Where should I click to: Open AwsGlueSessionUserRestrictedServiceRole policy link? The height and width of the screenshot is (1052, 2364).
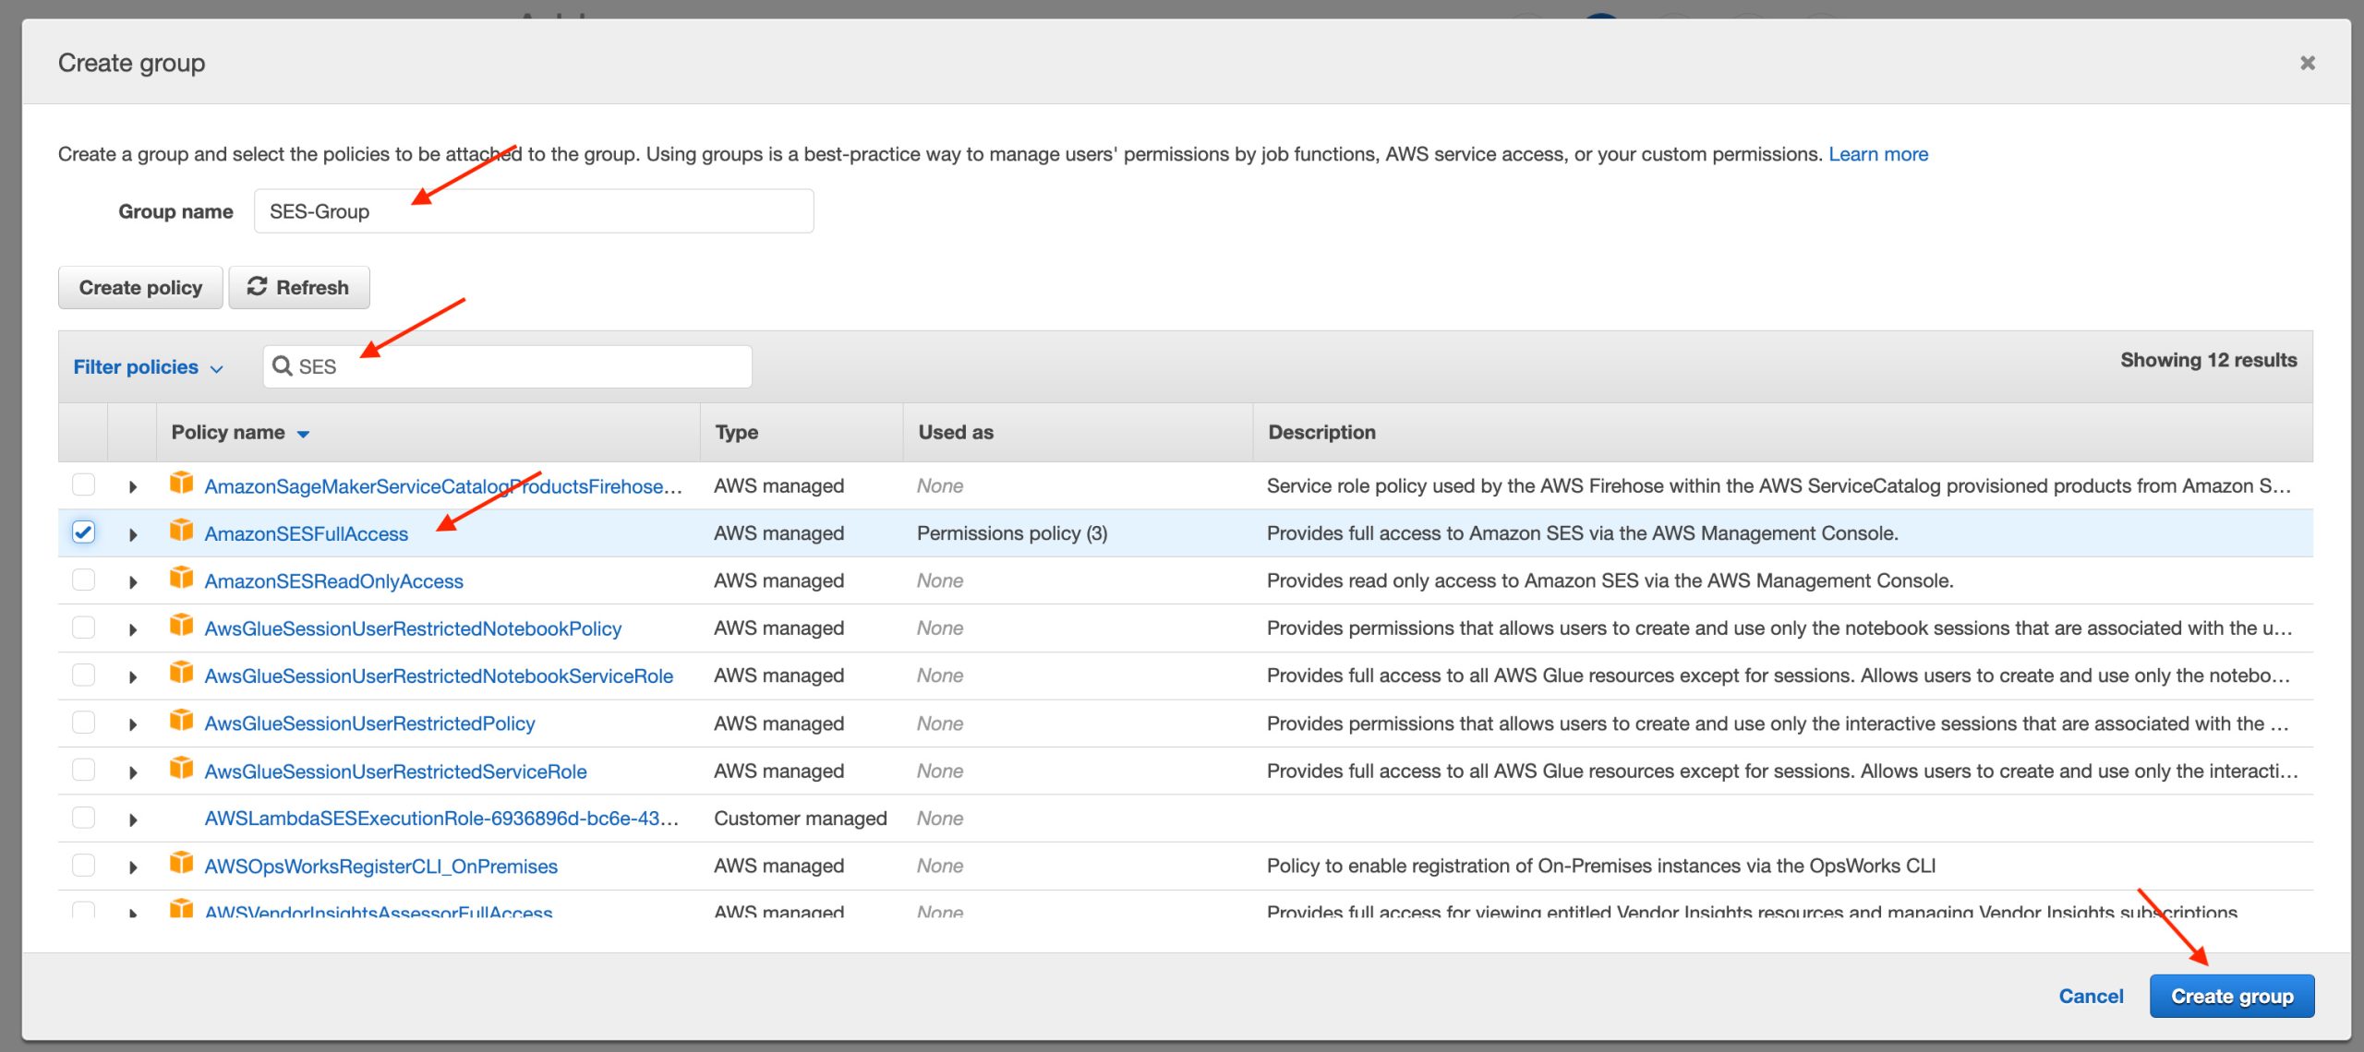click(395, 771)
